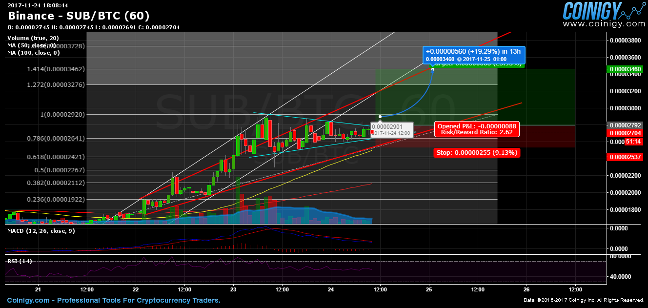Viewport: 648px width, 308px height.
Task: Open the Coinigy.com footer tagline link
Action: click(x=114, y=301)
